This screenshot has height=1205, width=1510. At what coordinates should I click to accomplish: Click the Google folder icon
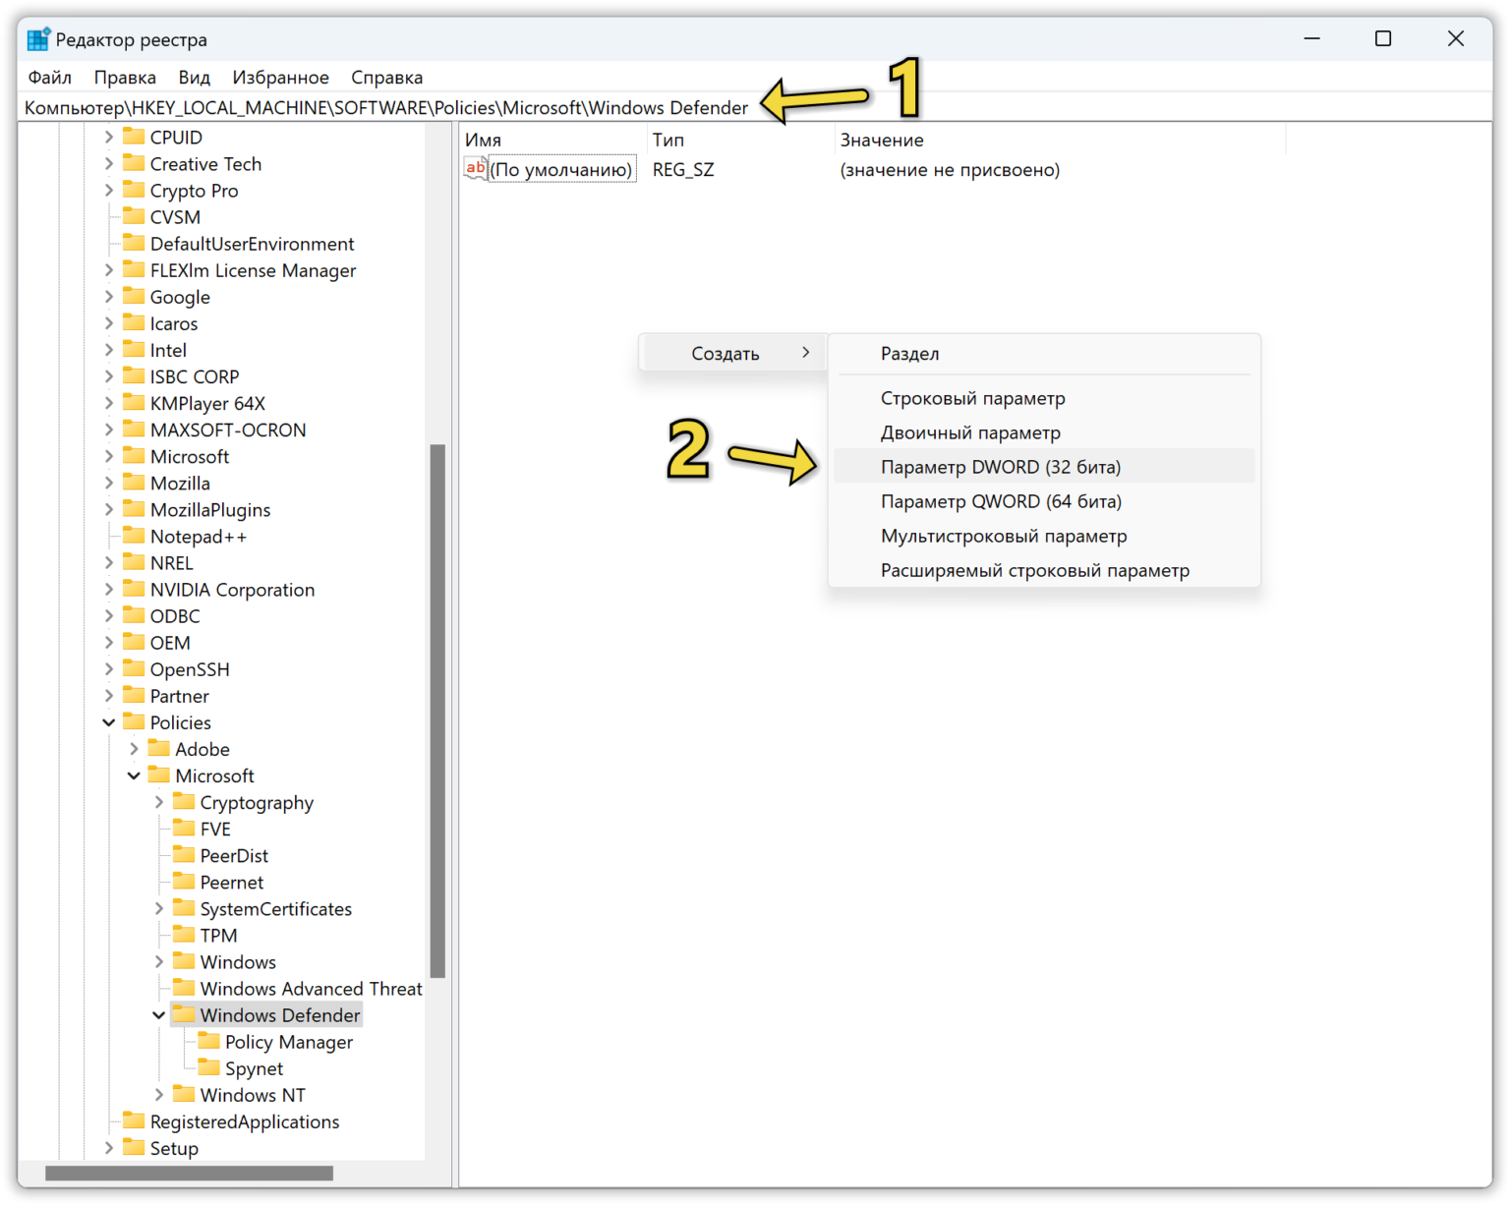pos(134,296)
